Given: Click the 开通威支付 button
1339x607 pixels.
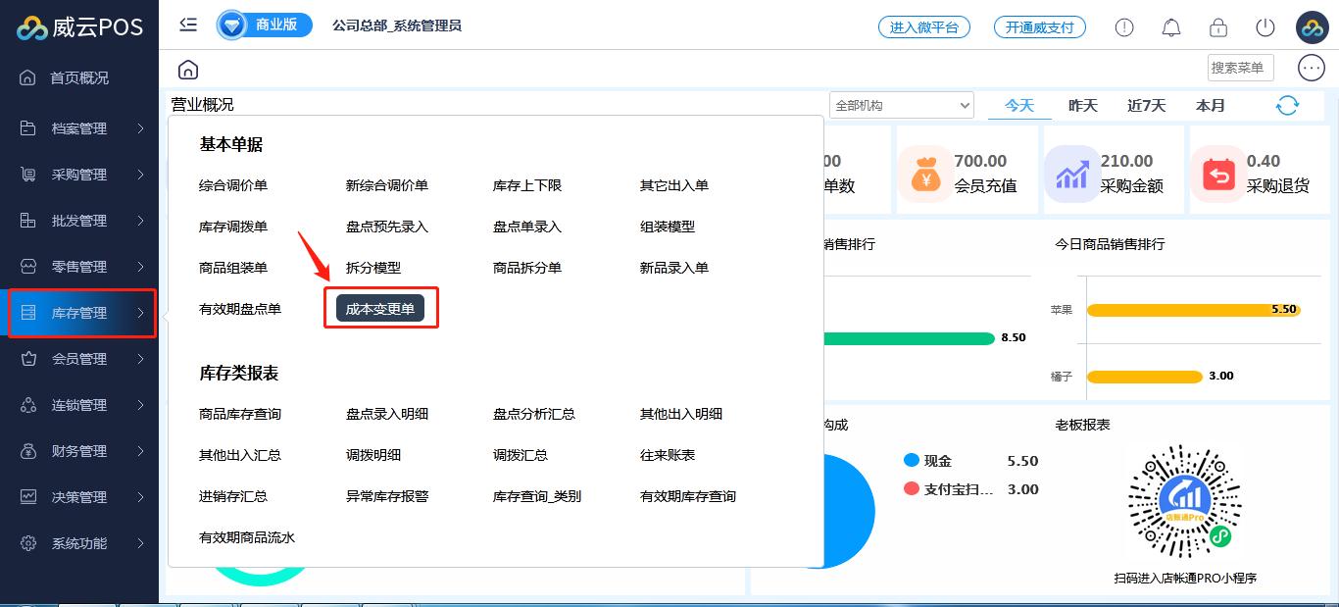Looking at the screenshot, I should (x=1039, y=27).
